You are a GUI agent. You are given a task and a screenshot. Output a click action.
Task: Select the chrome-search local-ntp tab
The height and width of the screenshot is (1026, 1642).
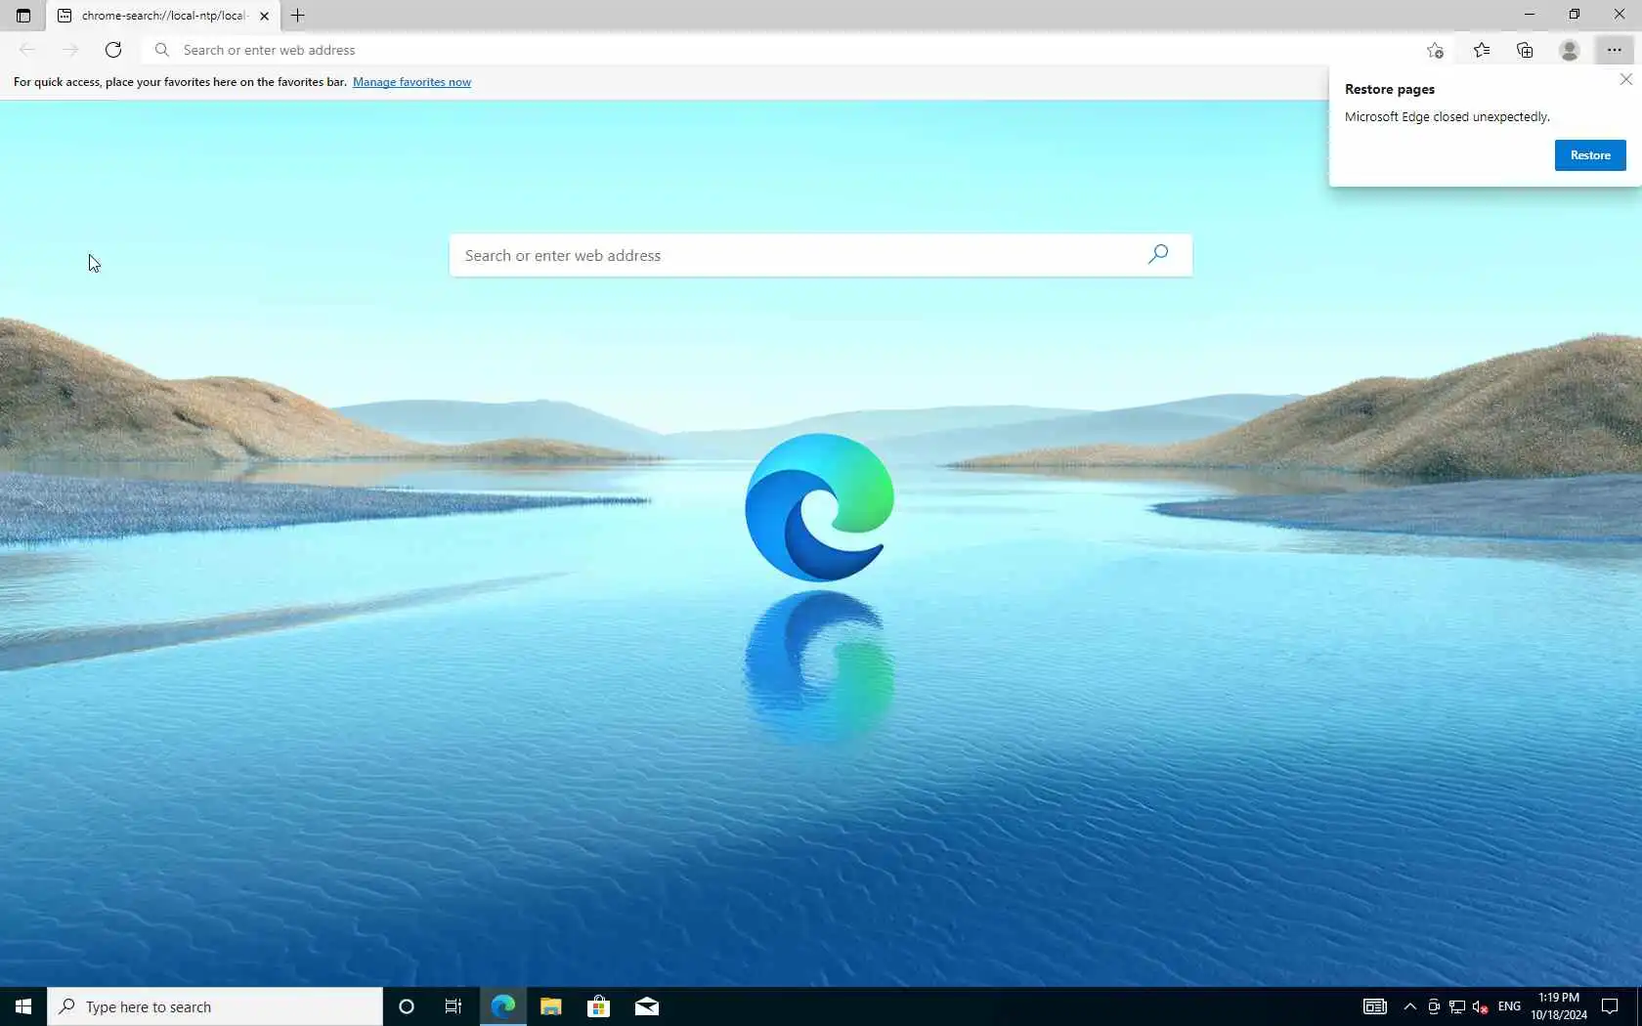click(x=161, y=16)
